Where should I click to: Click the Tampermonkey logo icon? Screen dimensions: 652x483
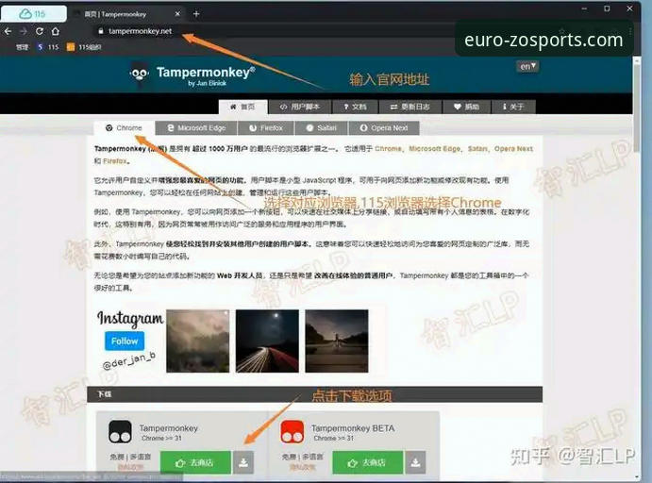[140, 75]
